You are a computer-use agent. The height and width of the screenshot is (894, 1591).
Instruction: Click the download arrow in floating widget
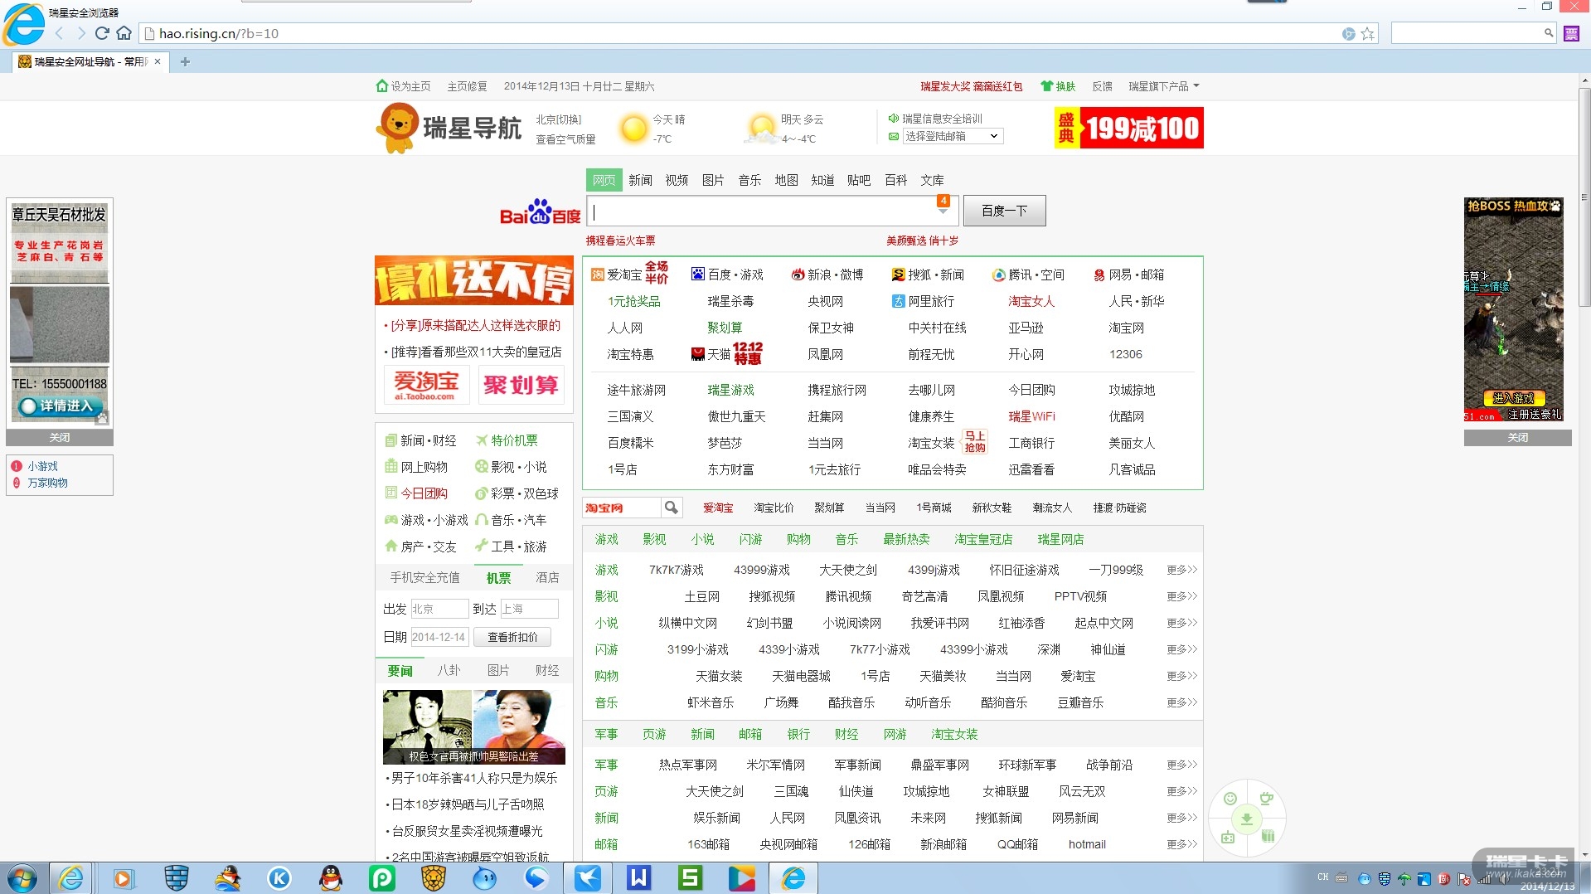[x=1246, y=819]
